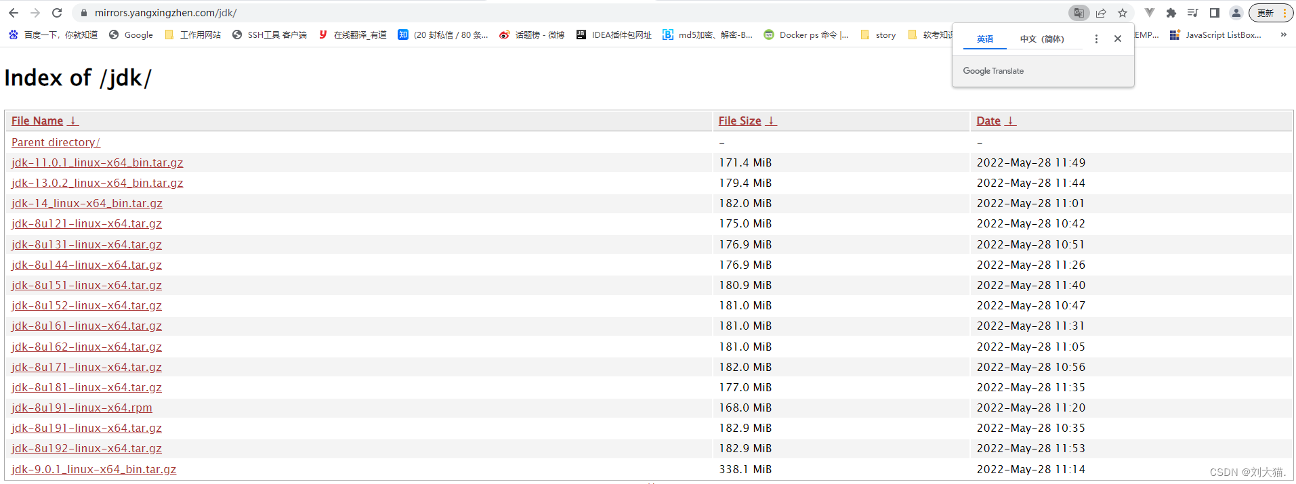Download jdk-8u131-linux-x64.tar.gz
1296x484 pixels.
pyautogui.click(x=87, y=244)
